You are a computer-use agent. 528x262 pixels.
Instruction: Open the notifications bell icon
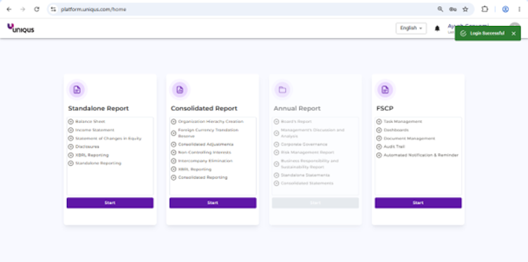[x=437, y=28]
